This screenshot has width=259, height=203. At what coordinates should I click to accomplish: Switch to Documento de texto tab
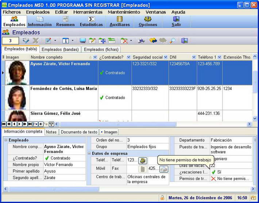point(79,132)
